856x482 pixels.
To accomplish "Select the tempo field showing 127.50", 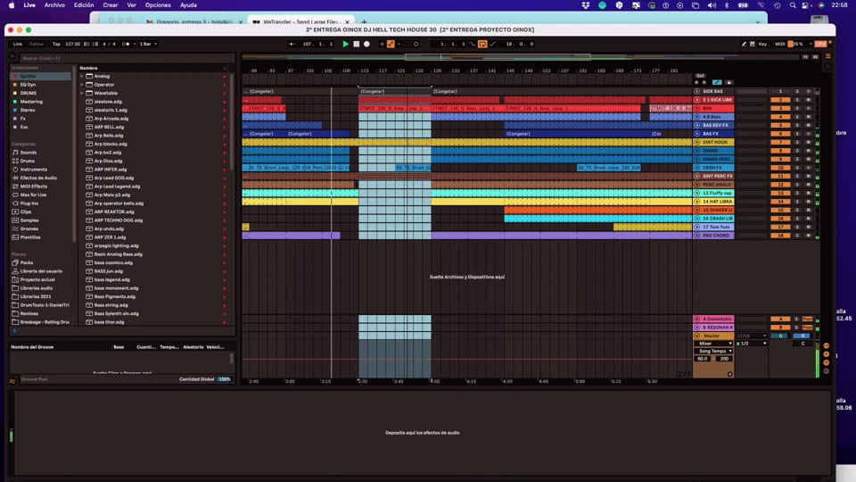I will point(72,44).
